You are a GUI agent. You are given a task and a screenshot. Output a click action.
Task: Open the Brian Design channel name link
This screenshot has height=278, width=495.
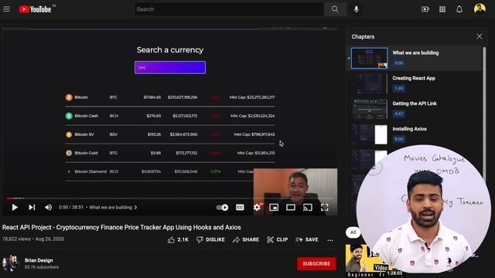[39, 260]
